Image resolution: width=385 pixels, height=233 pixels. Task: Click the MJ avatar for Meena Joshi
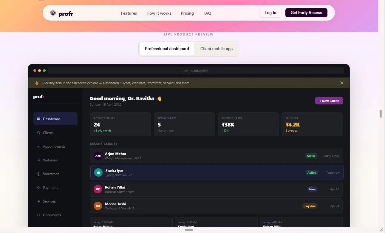pos(98,206)
